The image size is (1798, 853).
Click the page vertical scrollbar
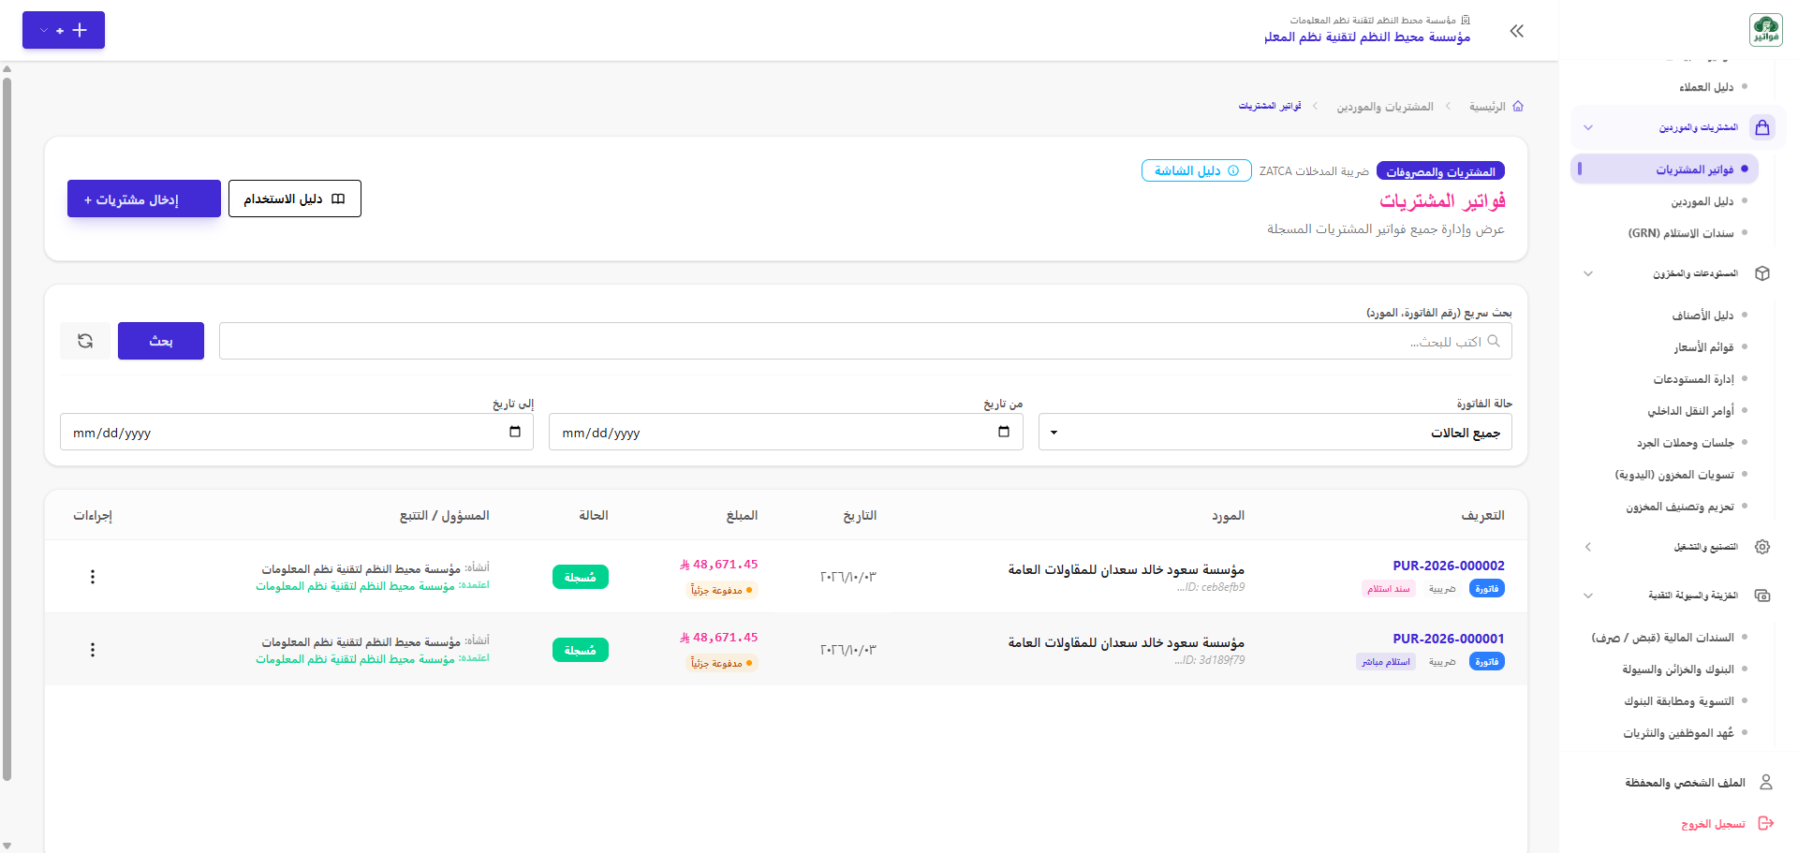point(7,429)
